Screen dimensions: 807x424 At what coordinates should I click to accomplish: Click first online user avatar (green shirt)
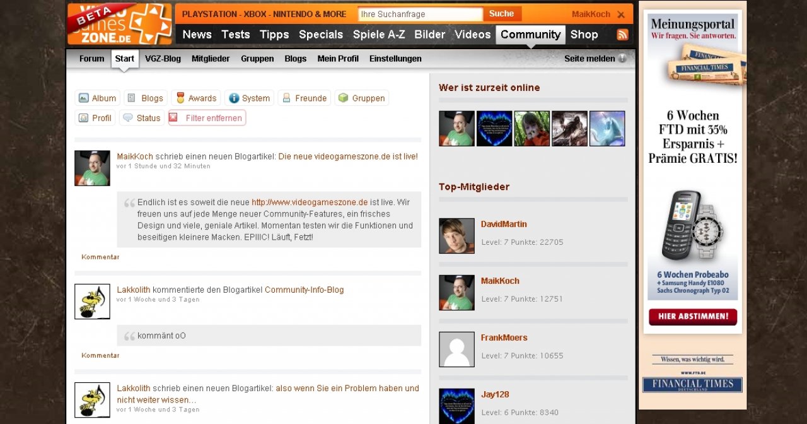coord(456,129)
